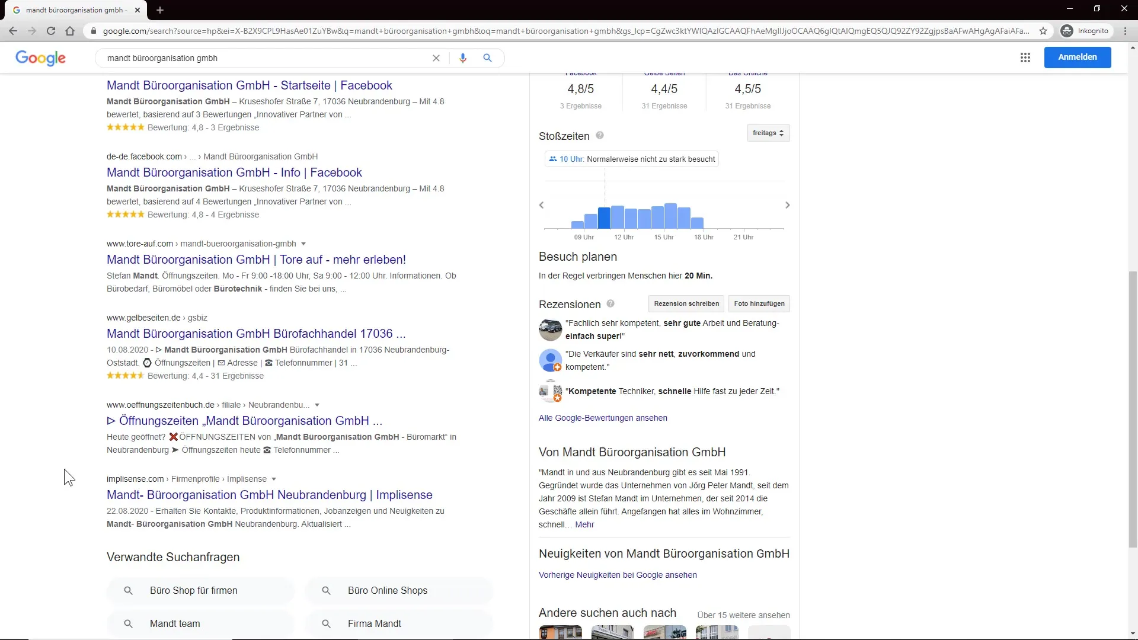Click the 4,8/5 Facebook rating
The image size is (1138, 640).
[581, 89]
